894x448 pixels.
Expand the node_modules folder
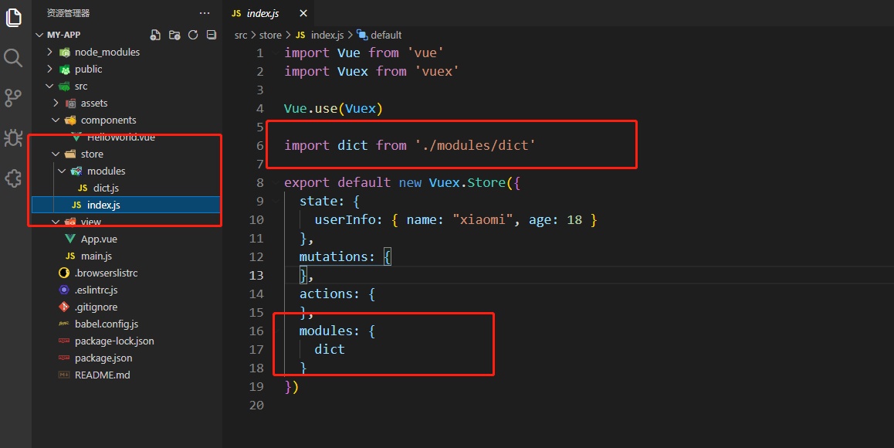tap(50, 52)
